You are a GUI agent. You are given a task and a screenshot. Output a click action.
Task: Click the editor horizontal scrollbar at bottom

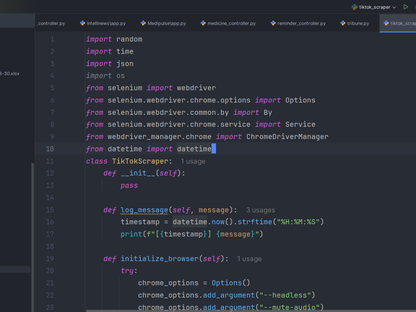click(251, 311)
